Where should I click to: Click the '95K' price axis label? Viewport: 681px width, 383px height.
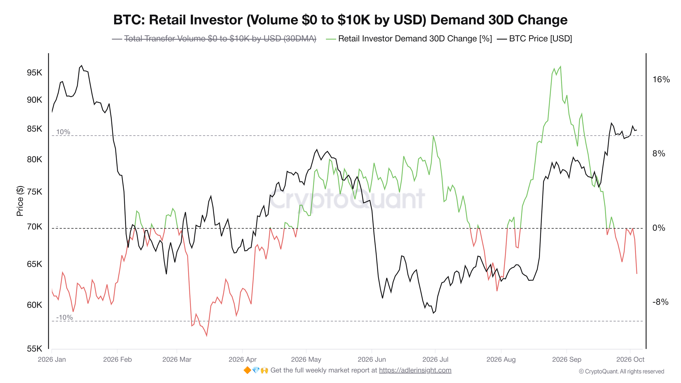click(34, 73)
